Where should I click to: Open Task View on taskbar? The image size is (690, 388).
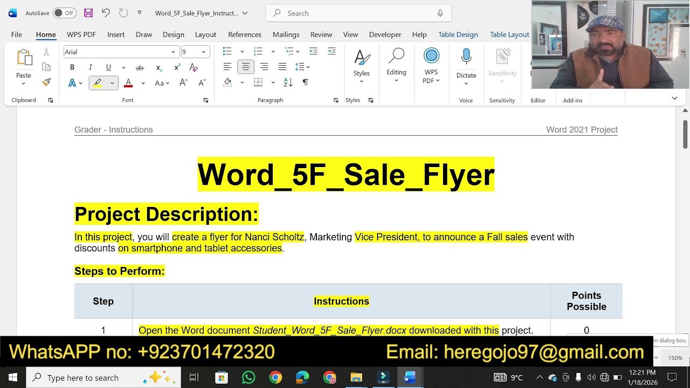tap(194, 377)
